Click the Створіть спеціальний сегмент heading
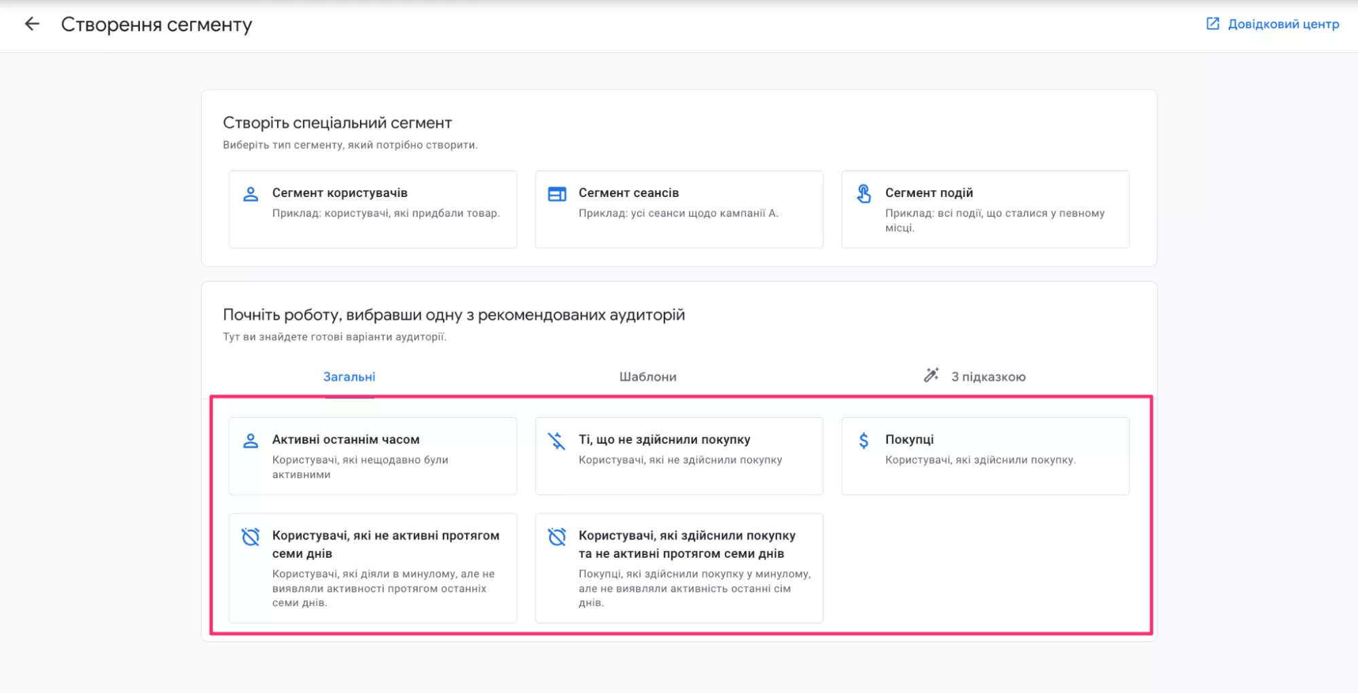This screenshot has height=693, width=1358. click(338, 123)
